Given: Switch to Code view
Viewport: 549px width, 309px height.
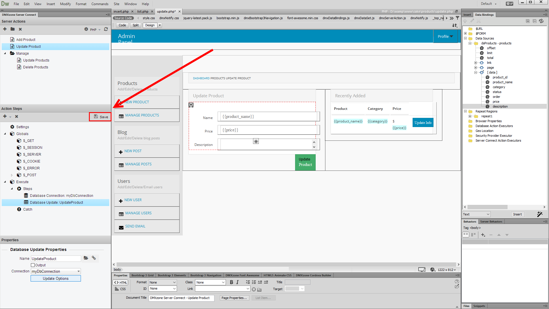Looking at the screenshot, I should point(122,25).
